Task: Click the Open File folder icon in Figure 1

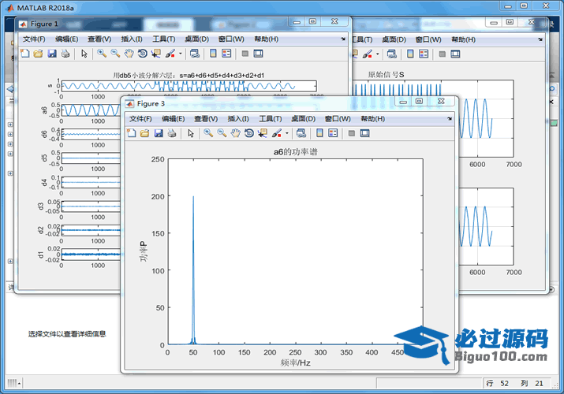Action: click(x=38, y=54)
